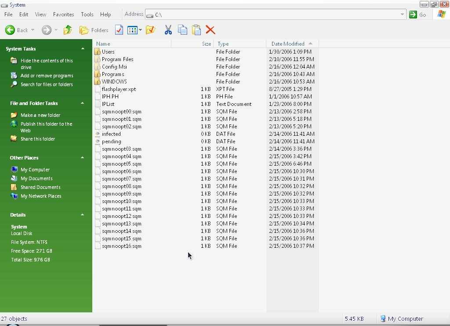This screenshot has height=326, width=450.
Task: Sort by Size column header
Action: coord(192,43)
